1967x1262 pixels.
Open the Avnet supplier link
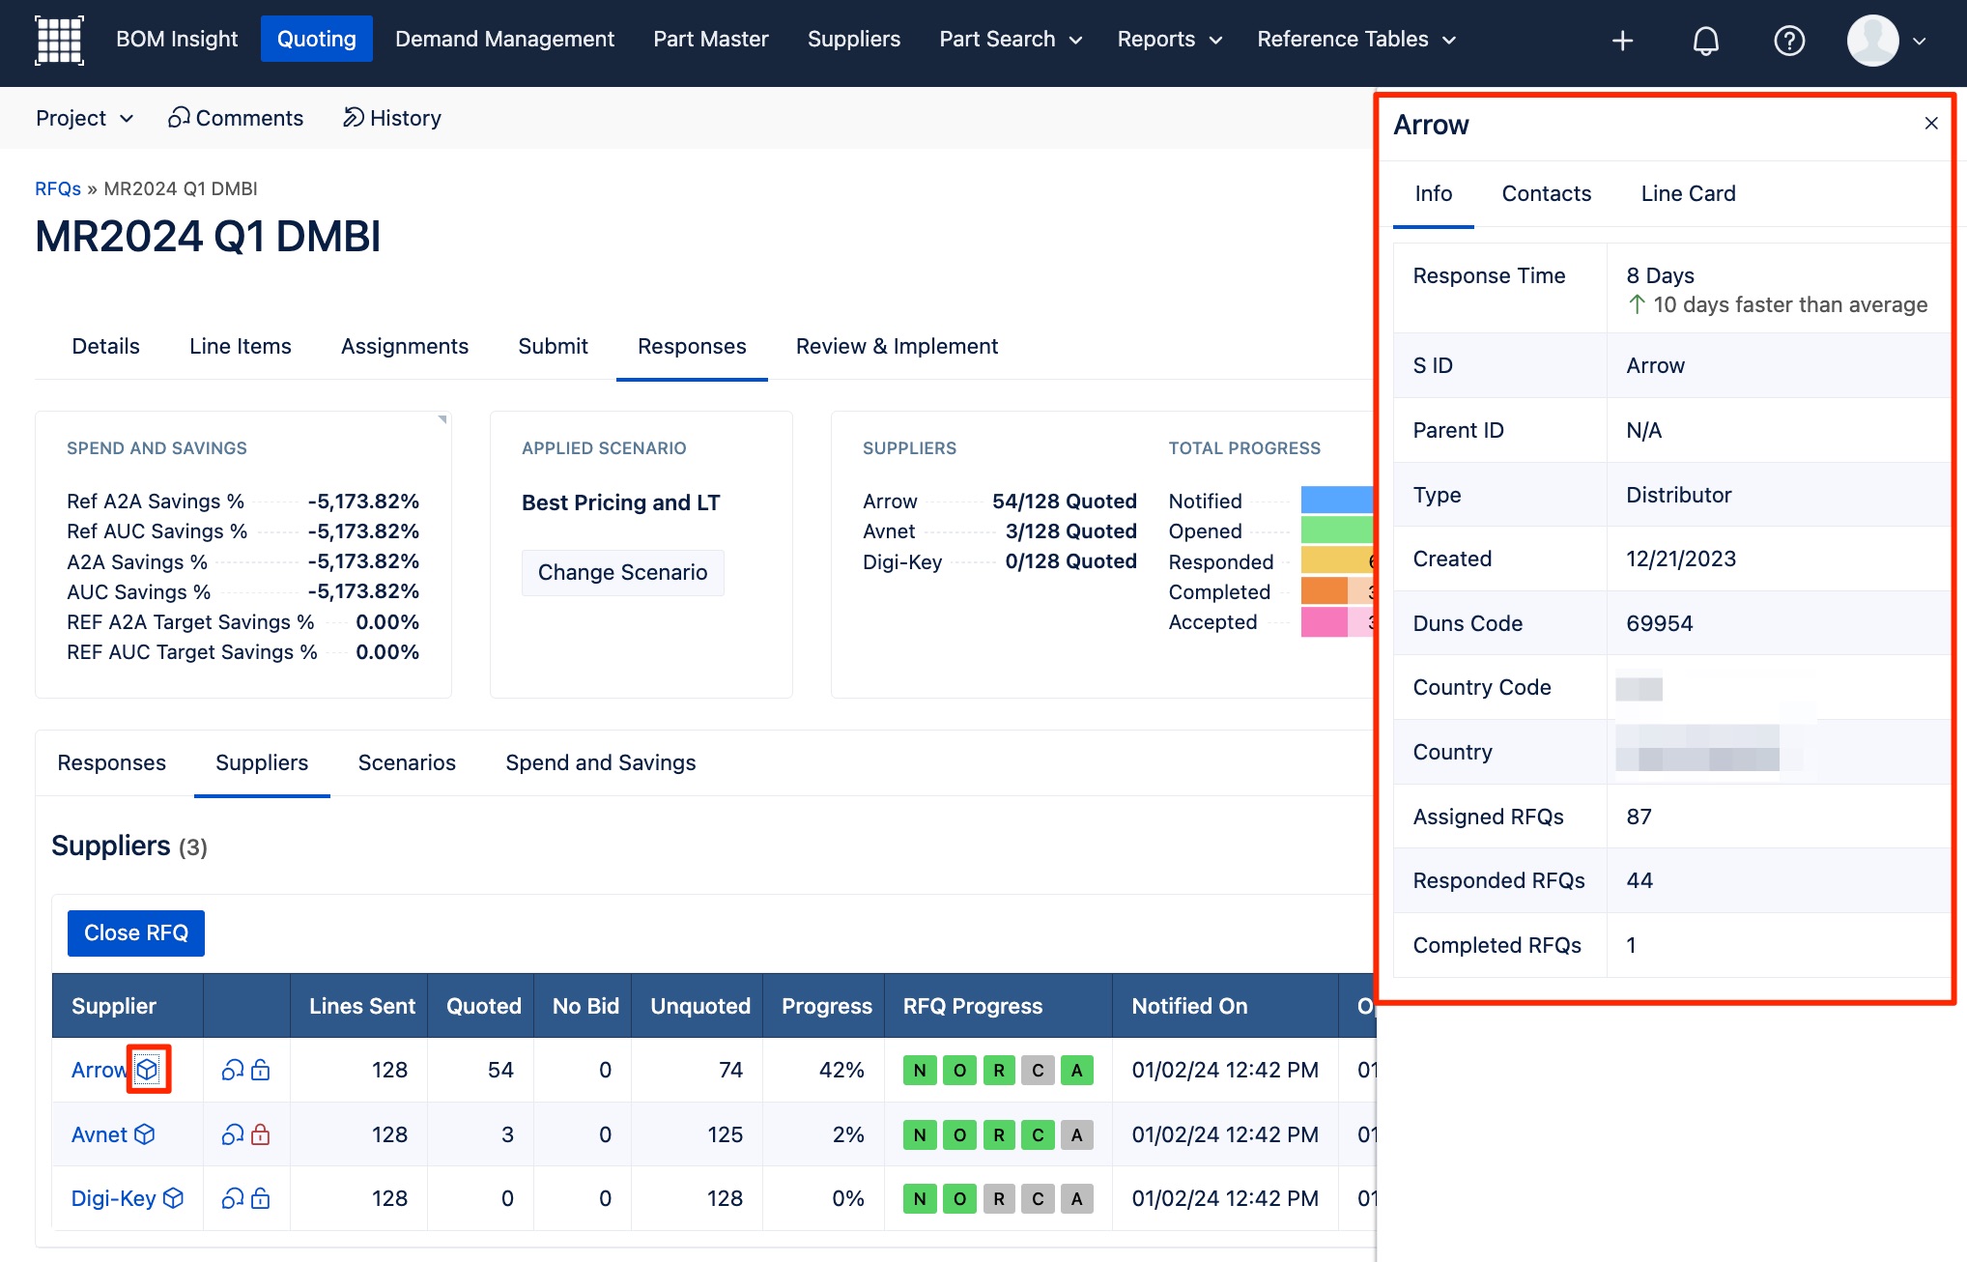pos(99,1133)
